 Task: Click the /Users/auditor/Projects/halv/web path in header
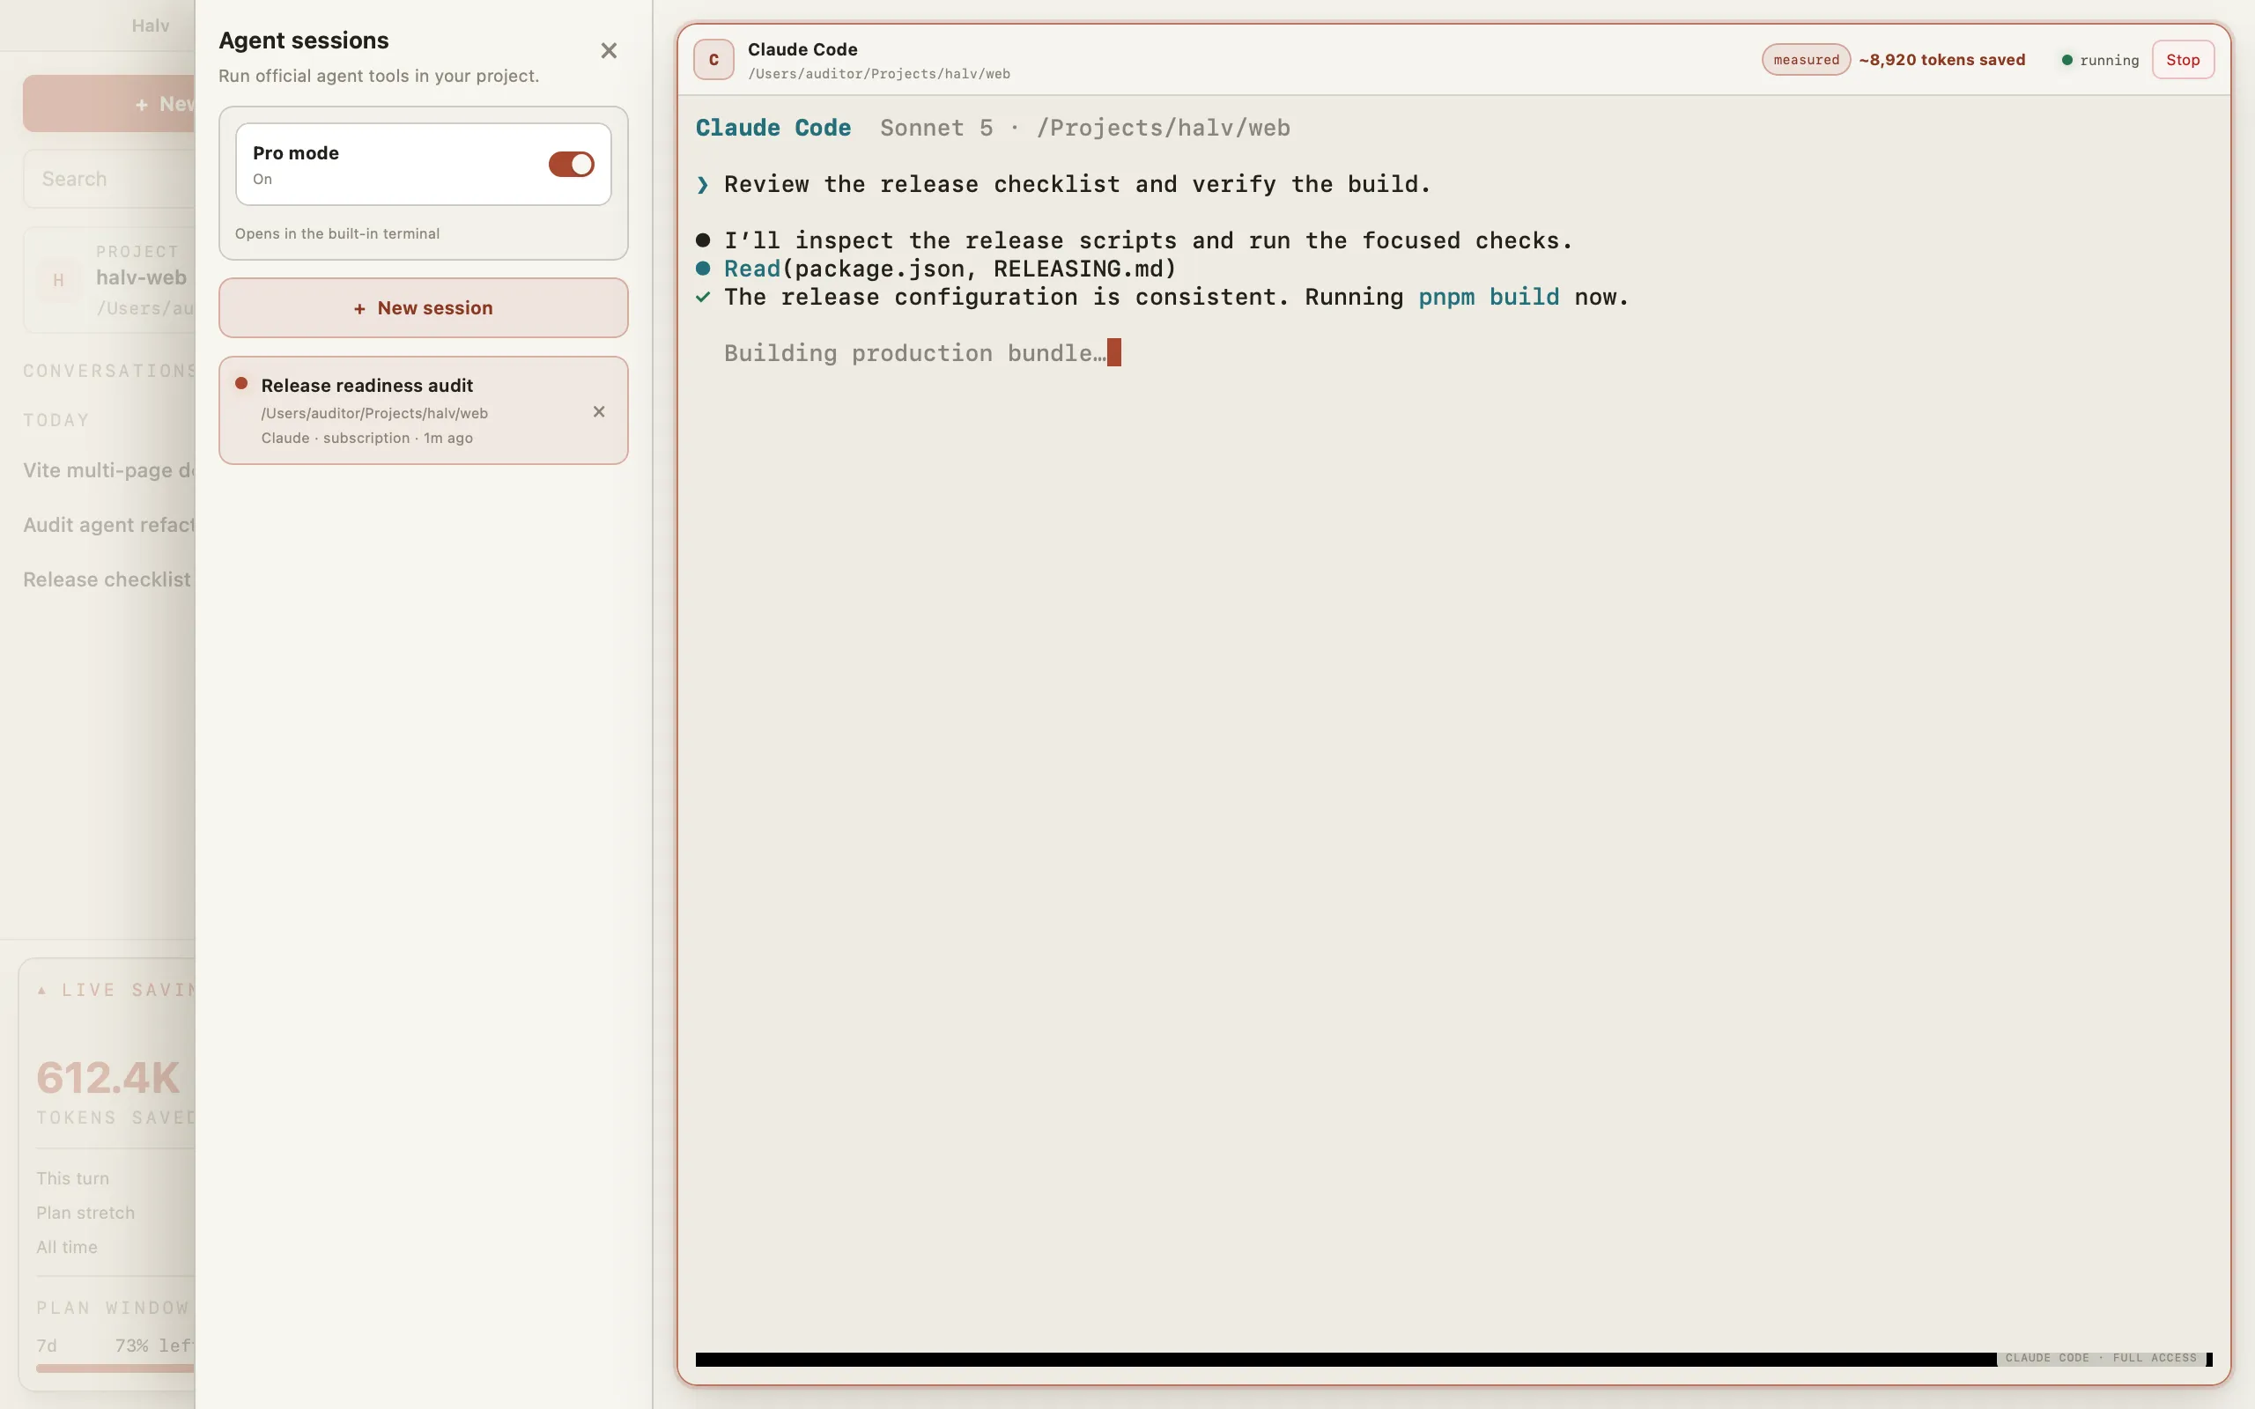[x=879, y=74]
